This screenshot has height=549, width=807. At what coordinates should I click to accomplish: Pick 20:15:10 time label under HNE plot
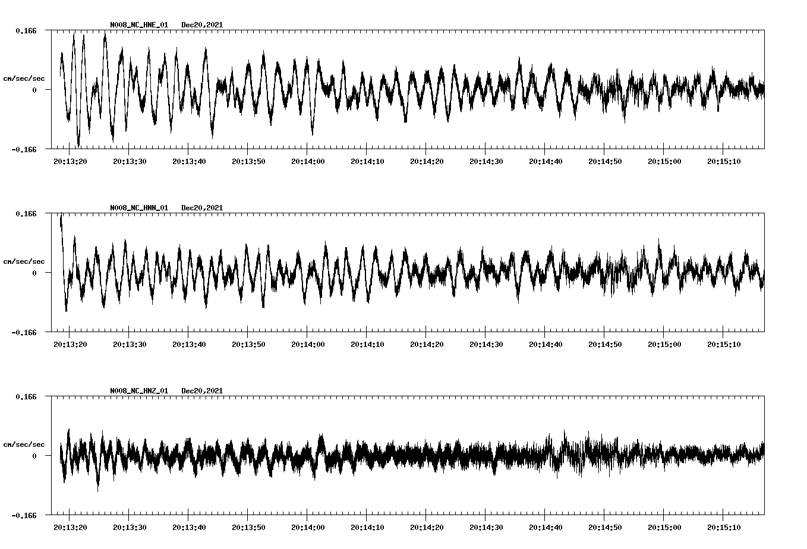point(724,162)
